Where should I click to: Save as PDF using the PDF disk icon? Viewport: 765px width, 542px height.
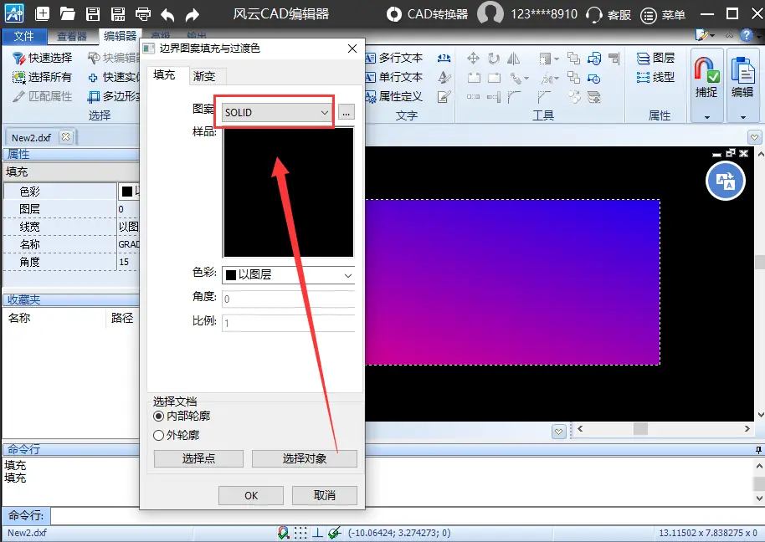coord(118,13)
